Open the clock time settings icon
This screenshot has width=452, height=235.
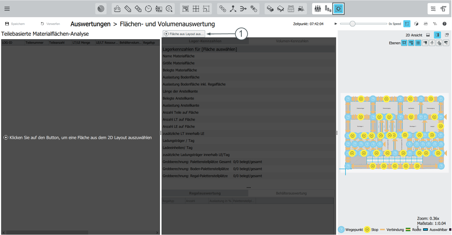[148, 9]
